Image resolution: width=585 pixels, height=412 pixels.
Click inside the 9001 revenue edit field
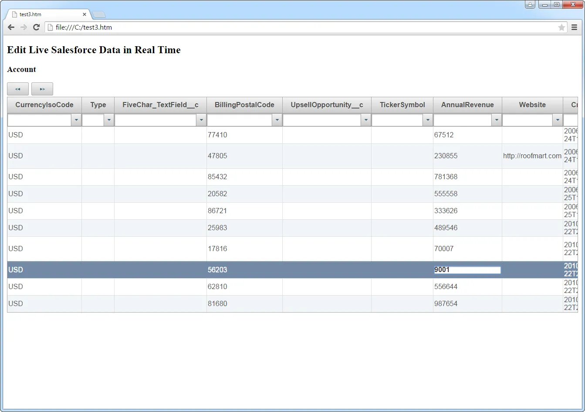[466, 269]
